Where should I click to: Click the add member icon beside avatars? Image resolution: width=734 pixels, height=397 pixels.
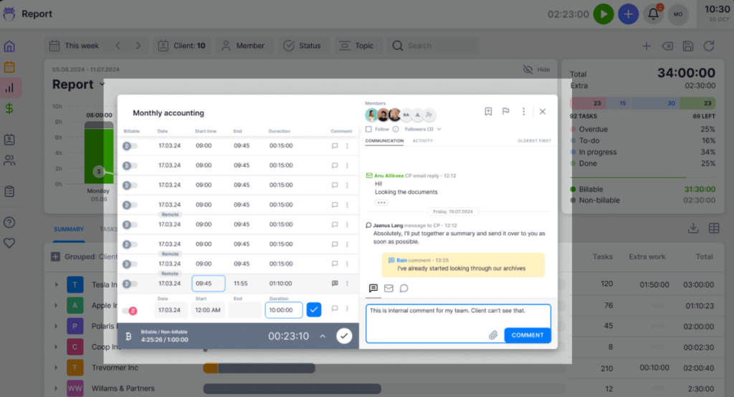point(429,115)
